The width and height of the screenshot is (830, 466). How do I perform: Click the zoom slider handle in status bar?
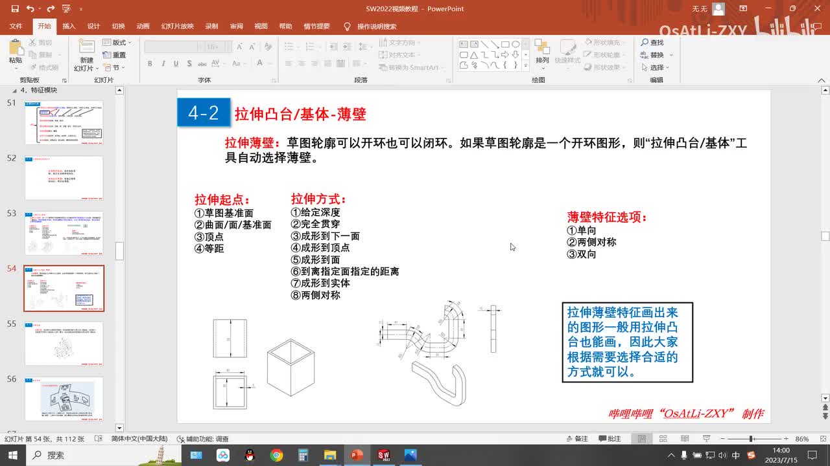[751, 439]
